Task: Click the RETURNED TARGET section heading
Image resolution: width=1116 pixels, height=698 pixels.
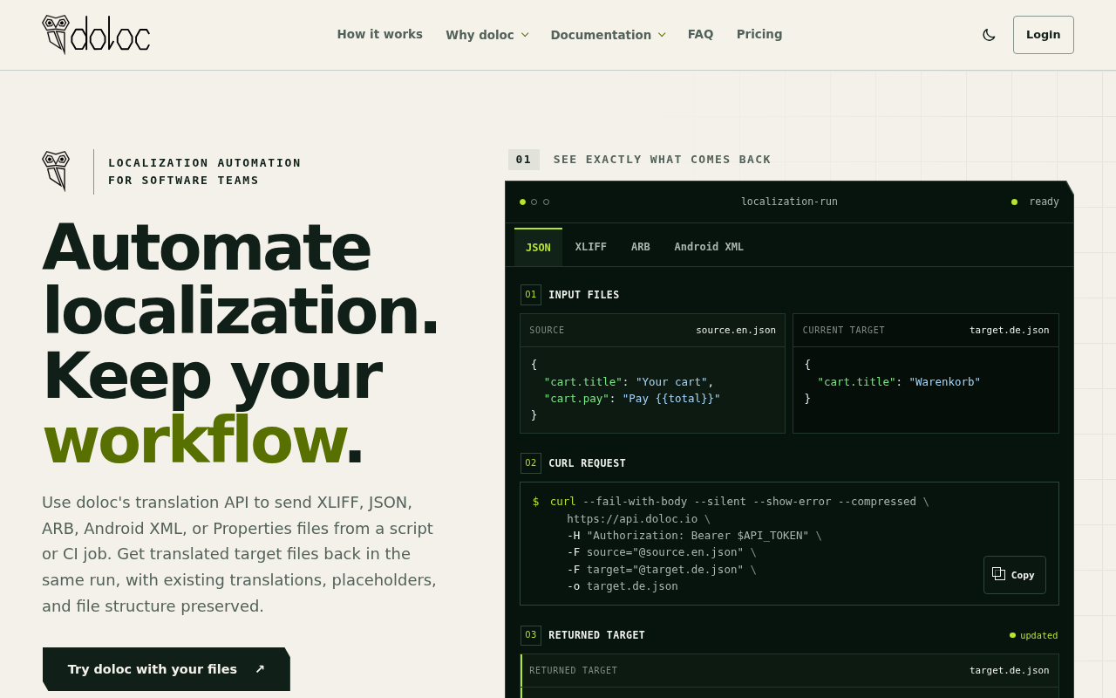Action: pos(596,635)
